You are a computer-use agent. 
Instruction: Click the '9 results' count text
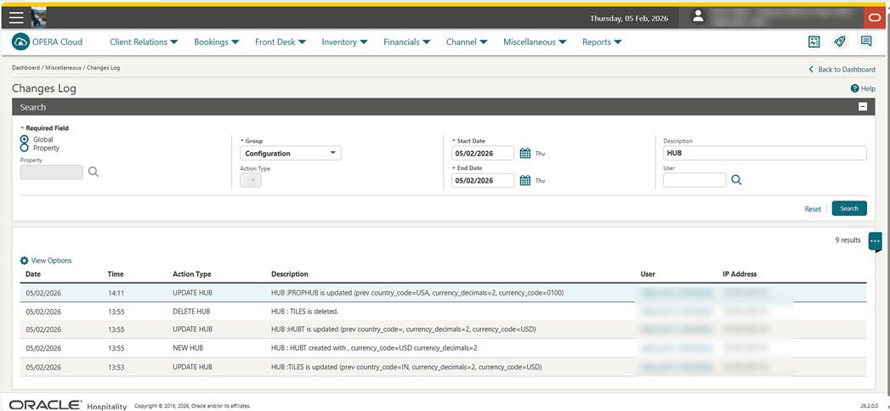click(848, 239)
